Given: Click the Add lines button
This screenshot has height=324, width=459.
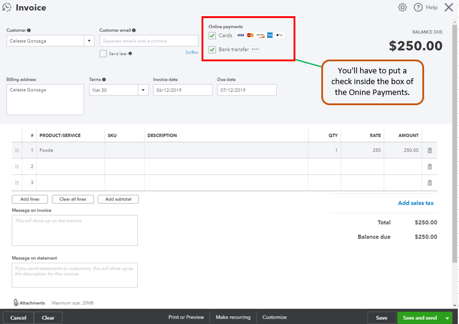Looking at the screenshot, I should point(30,199).
